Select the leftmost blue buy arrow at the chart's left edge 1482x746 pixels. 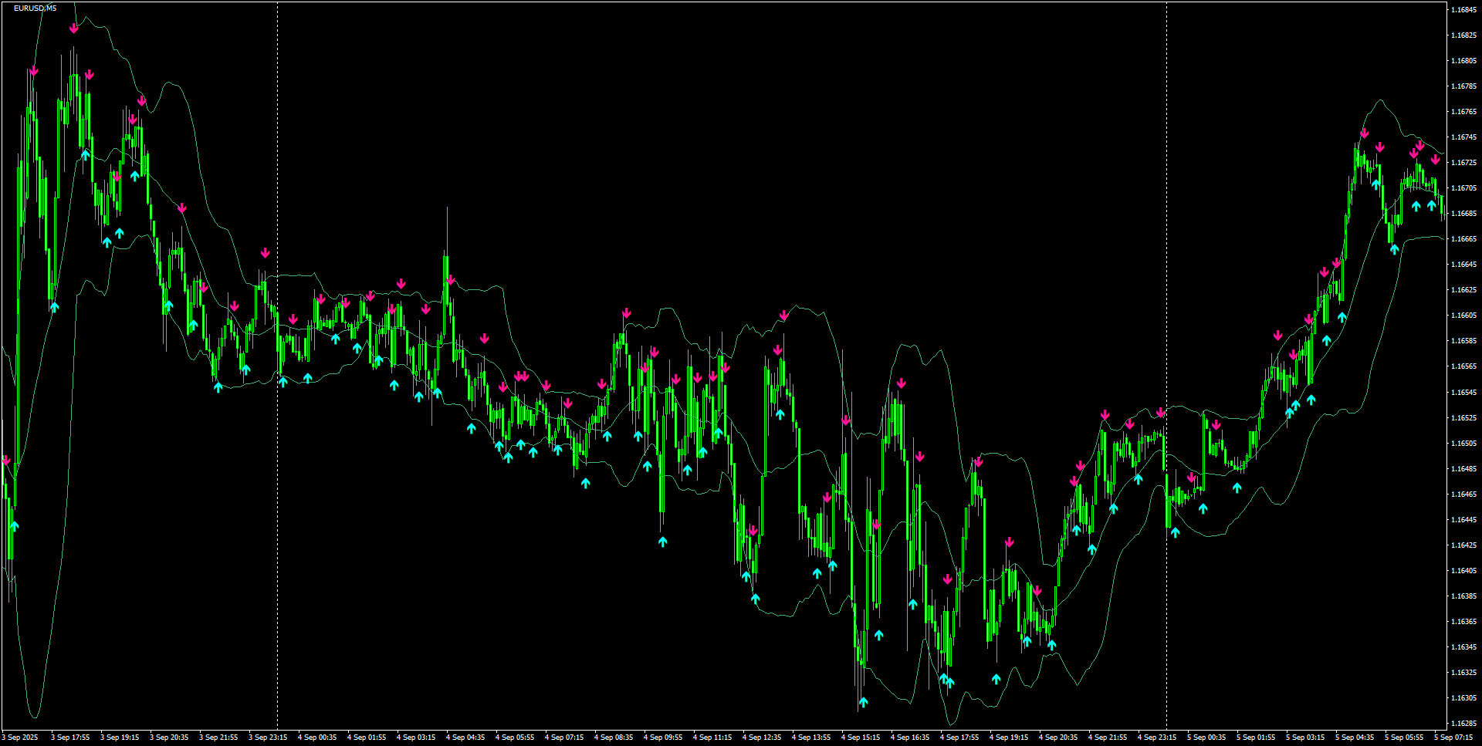pyautogui.click(x=13, y=524)
